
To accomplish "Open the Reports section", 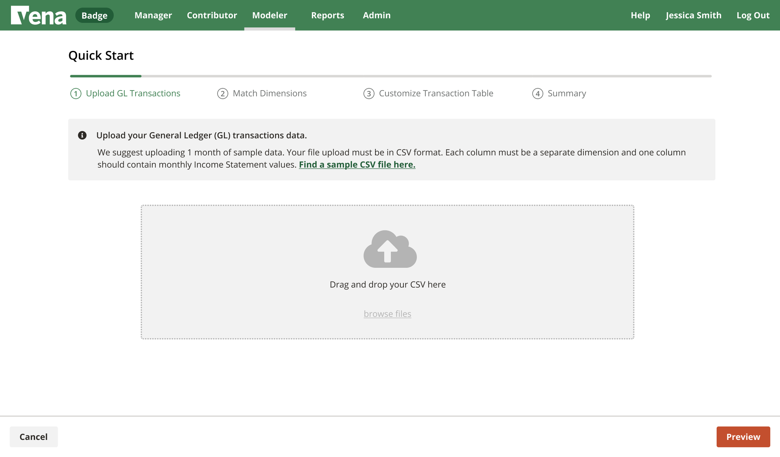I will 328,15.
